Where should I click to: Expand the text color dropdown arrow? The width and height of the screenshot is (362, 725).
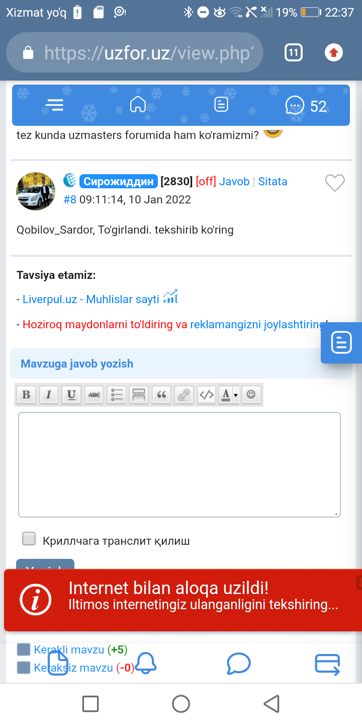(x=235, y=396)
